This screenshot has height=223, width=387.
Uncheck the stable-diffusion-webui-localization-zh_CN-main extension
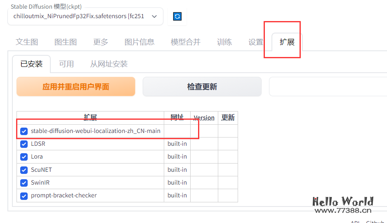(24, 131)
